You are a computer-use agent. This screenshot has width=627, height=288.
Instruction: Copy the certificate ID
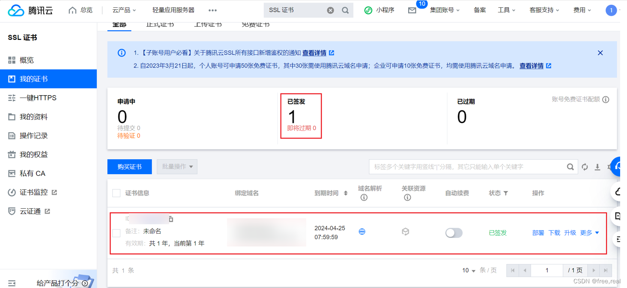[x=170, y=219]
